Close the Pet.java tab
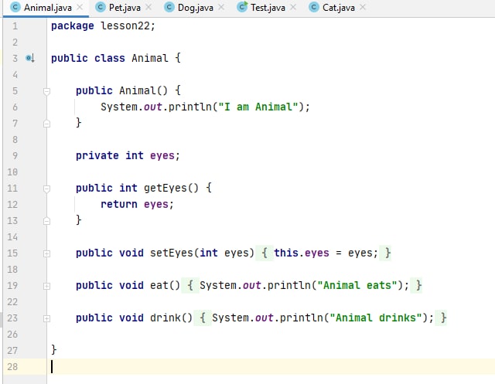The image size is (495, 384). [148, 7]
